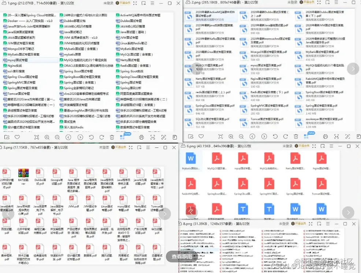Open the blue 'new' tools grid in 1.png window
The height and width of the screenshot is (273, 361).
123,137
